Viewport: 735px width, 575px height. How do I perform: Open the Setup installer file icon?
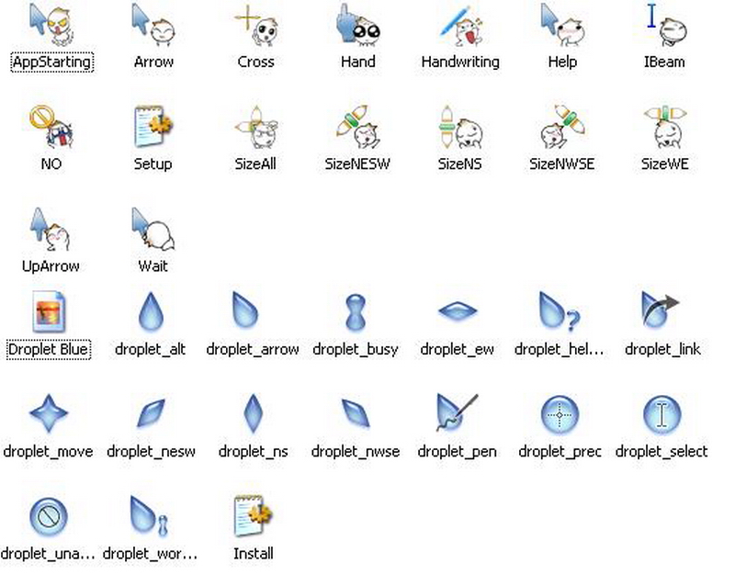pos(153,127)
